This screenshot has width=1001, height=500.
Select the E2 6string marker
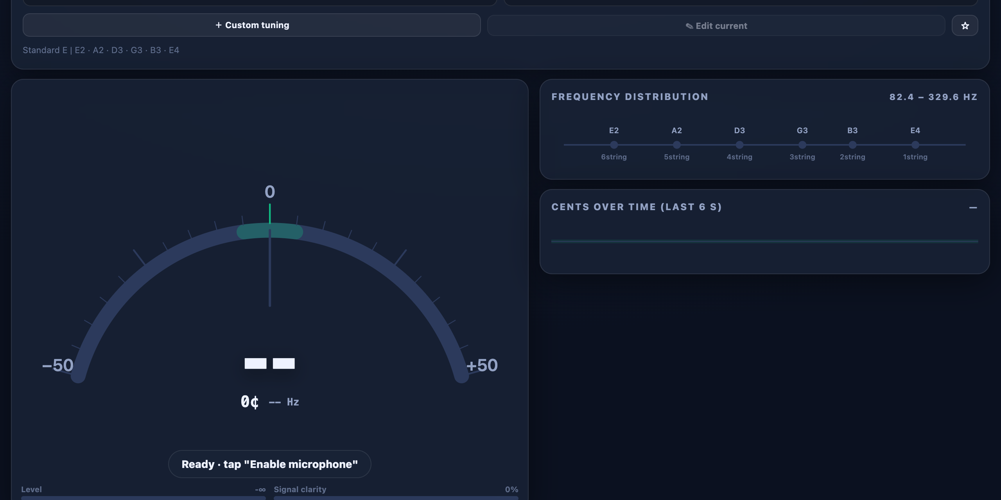614,145
